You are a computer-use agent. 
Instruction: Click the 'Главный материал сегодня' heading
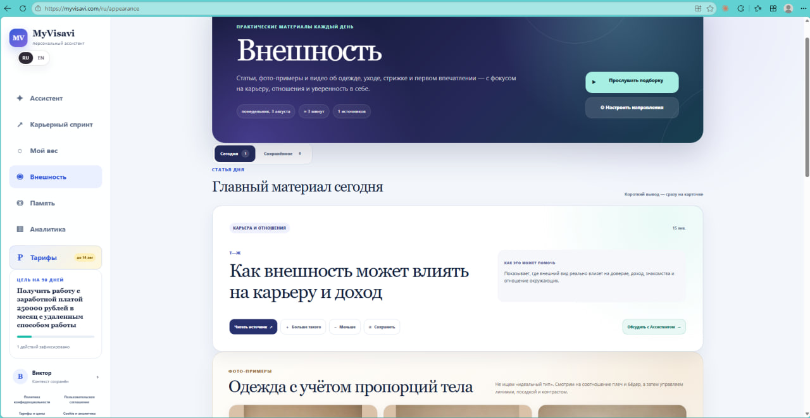click(297, 187)
